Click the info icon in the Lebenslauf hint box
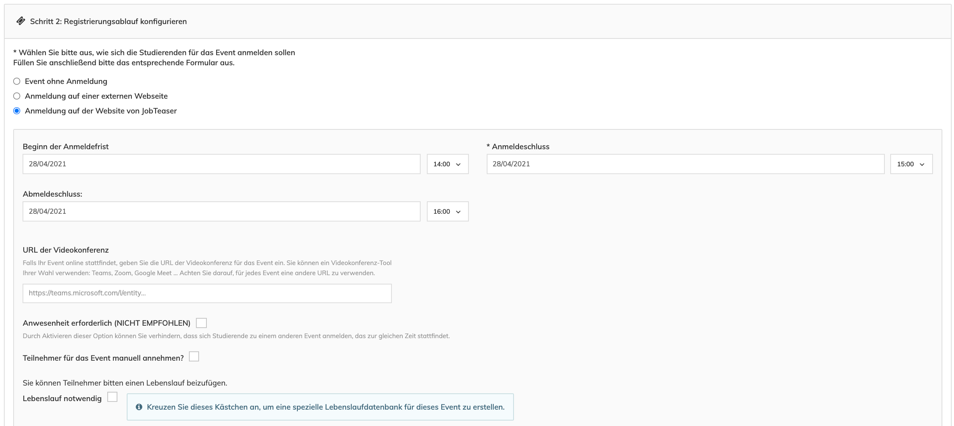 (x=139, y=407)
